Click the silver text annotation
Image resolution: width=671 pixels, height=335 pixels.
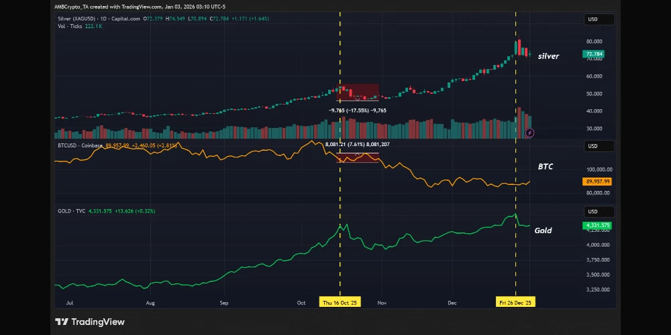548,56
